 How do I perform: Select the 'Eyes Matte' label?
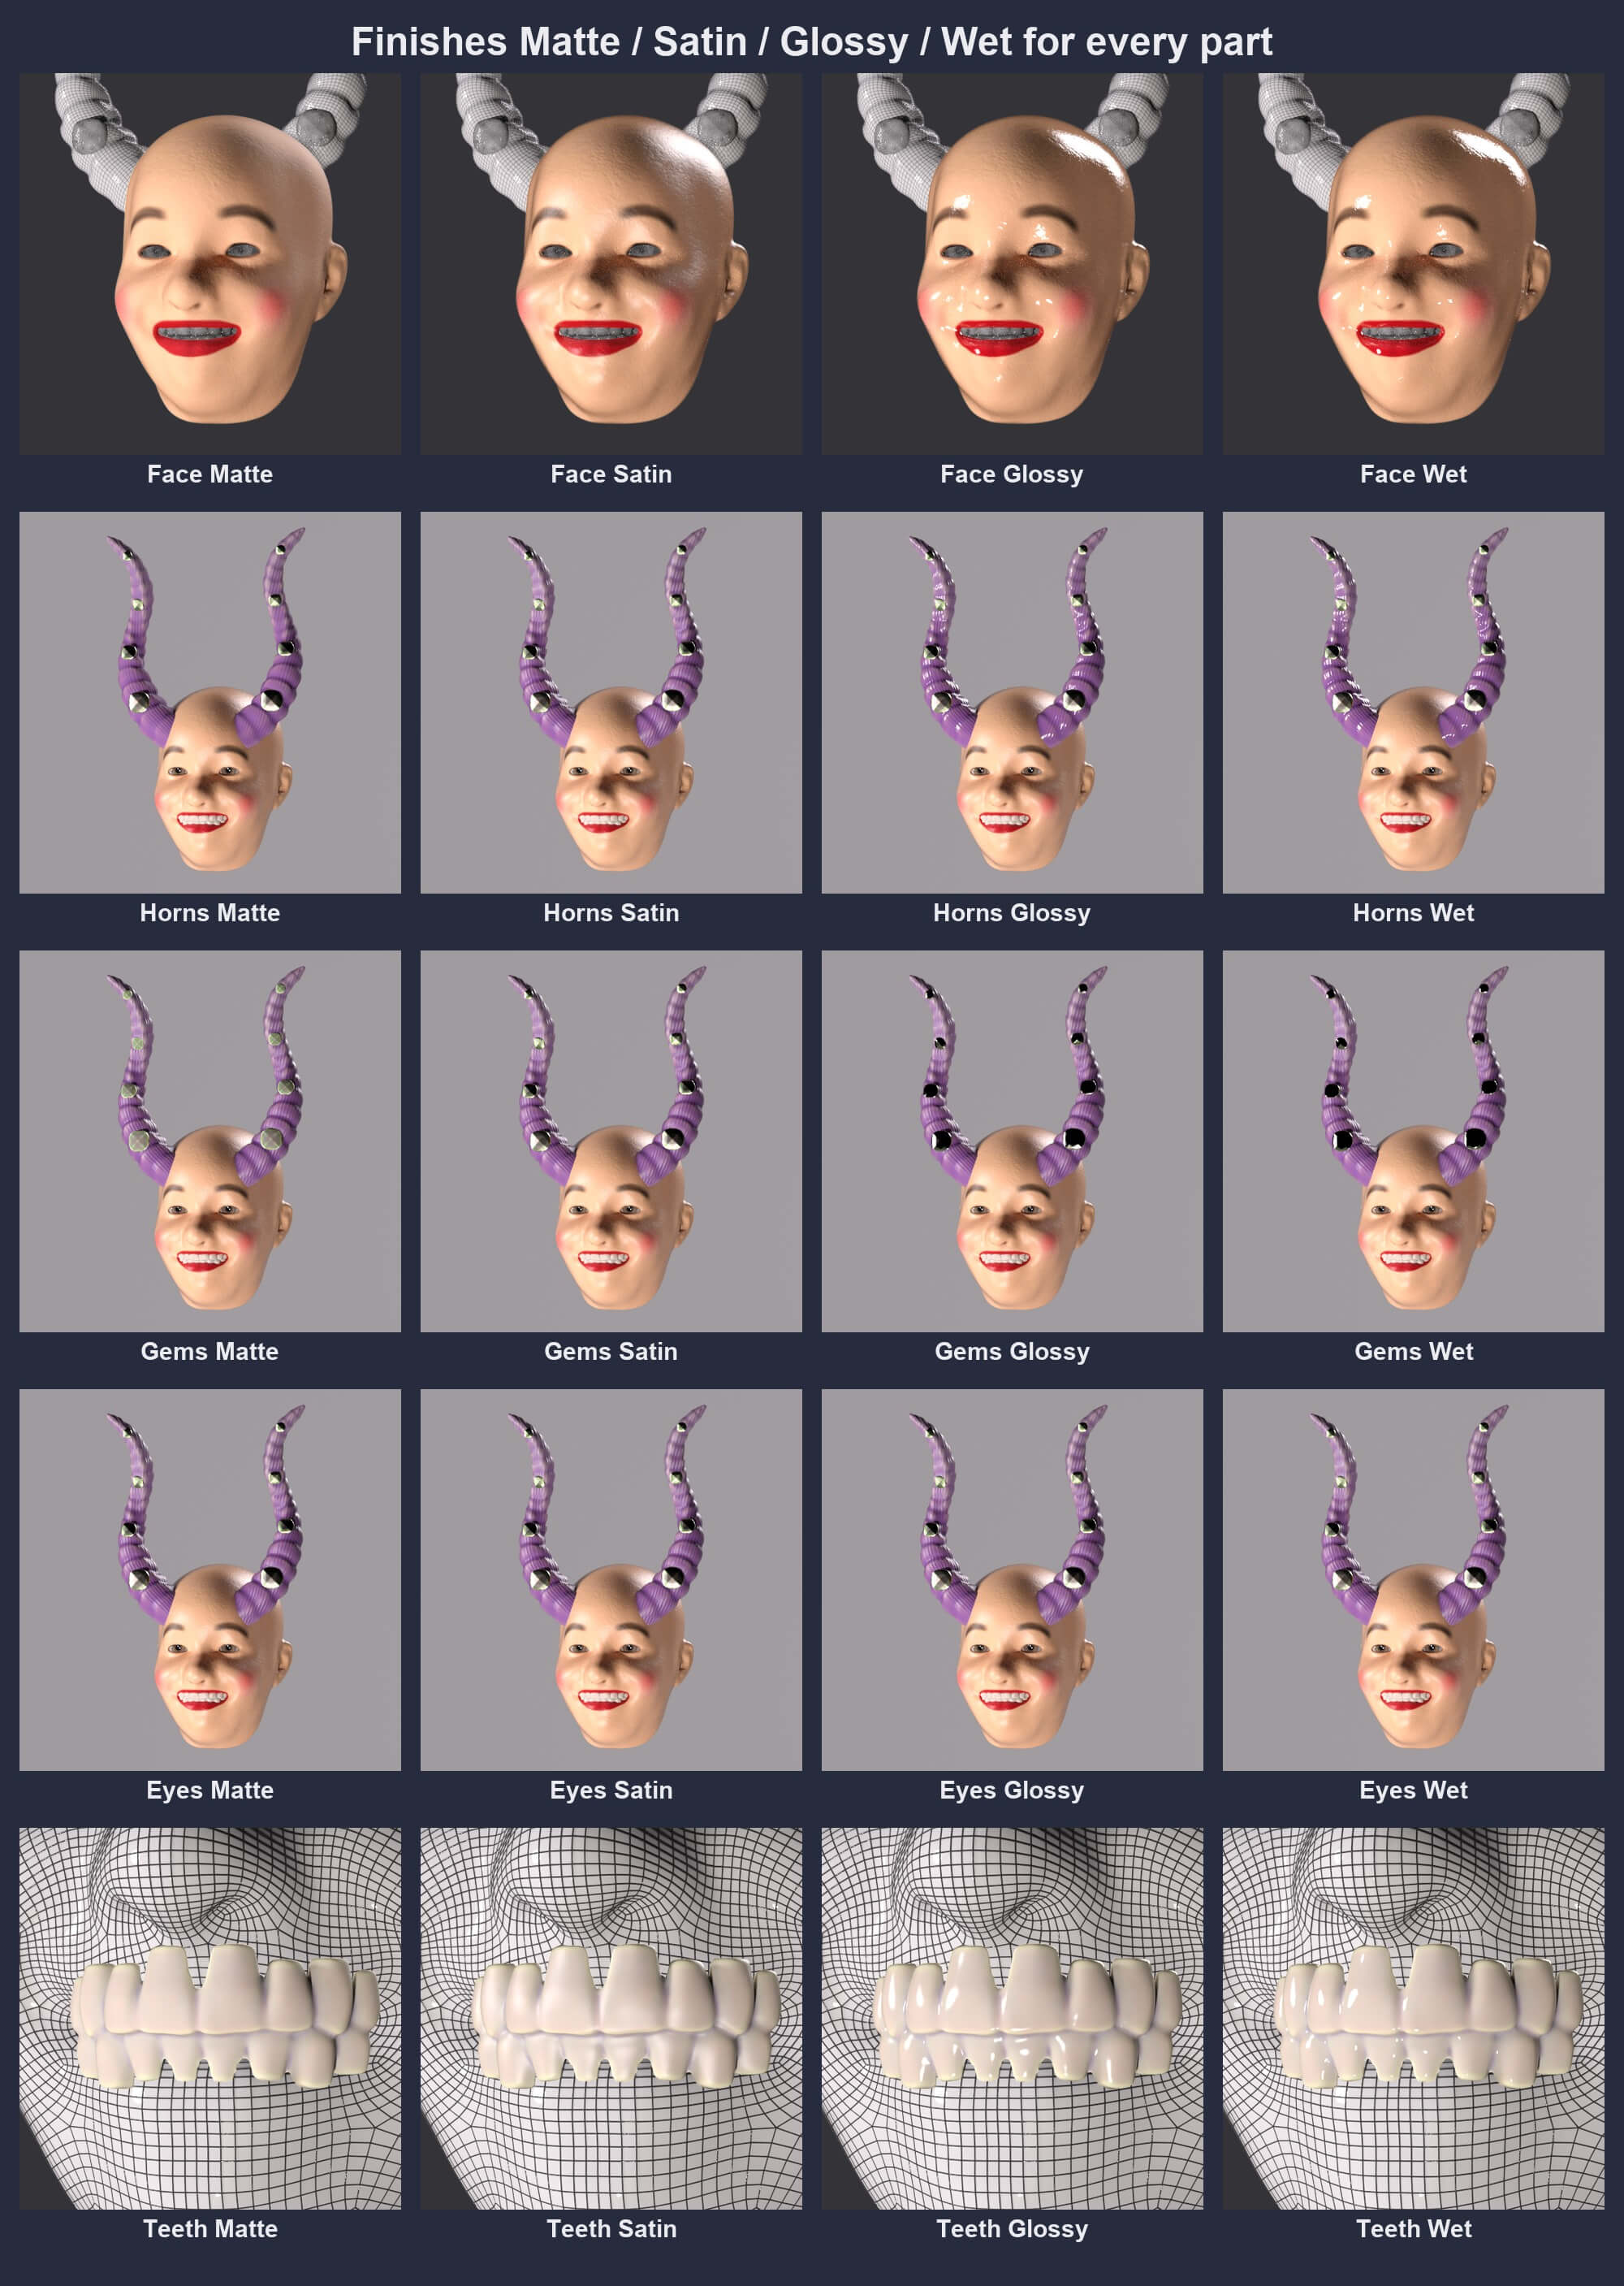[210, 1790]
